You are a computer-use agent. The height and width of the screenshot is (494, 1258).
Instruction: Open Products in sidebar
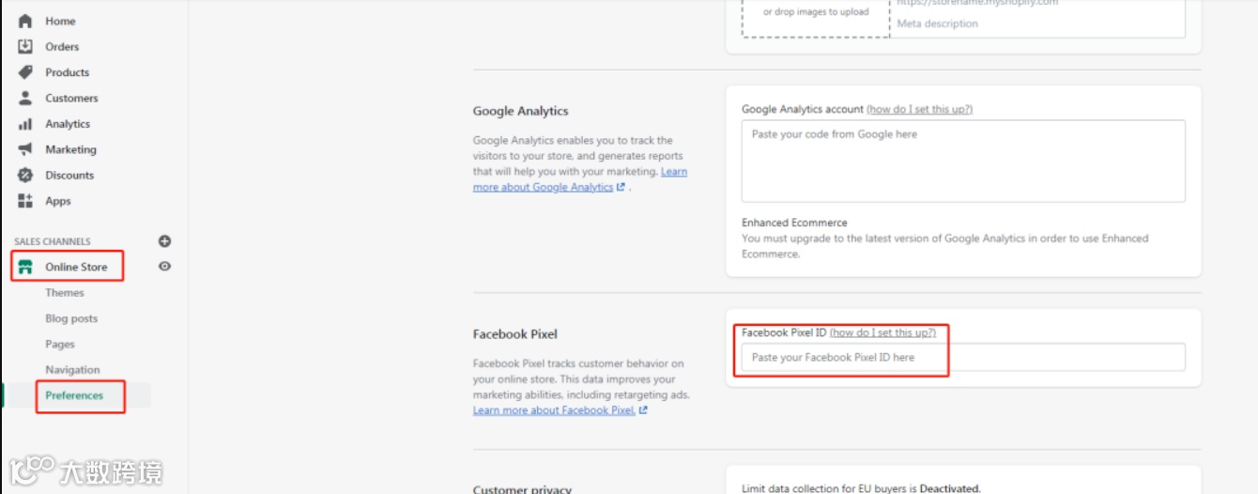pos(68,72)
